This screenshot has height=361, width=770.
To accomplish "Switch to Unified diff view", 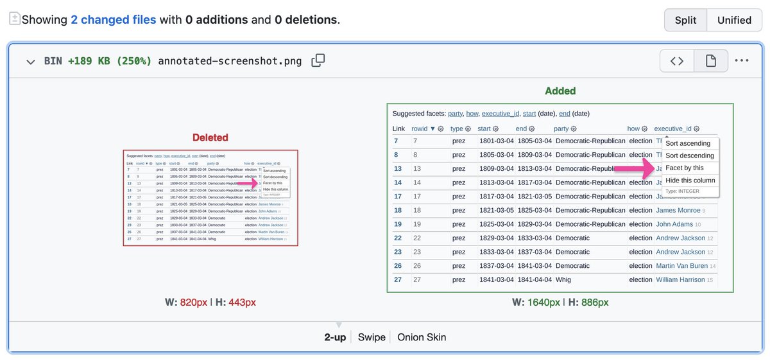I will [734, 20].
